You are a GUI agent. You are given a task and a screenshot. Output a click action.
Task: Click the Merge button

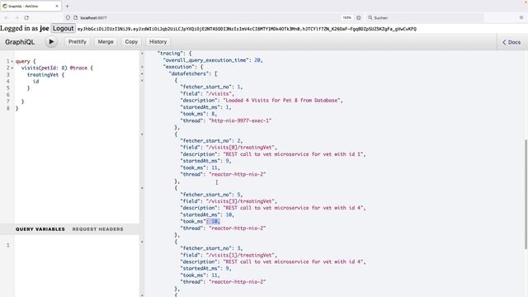106,42
